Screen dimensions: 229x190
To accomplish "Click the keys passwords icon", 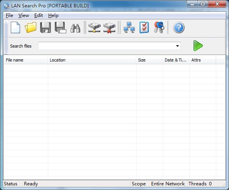I will click(x=159, y=27).
